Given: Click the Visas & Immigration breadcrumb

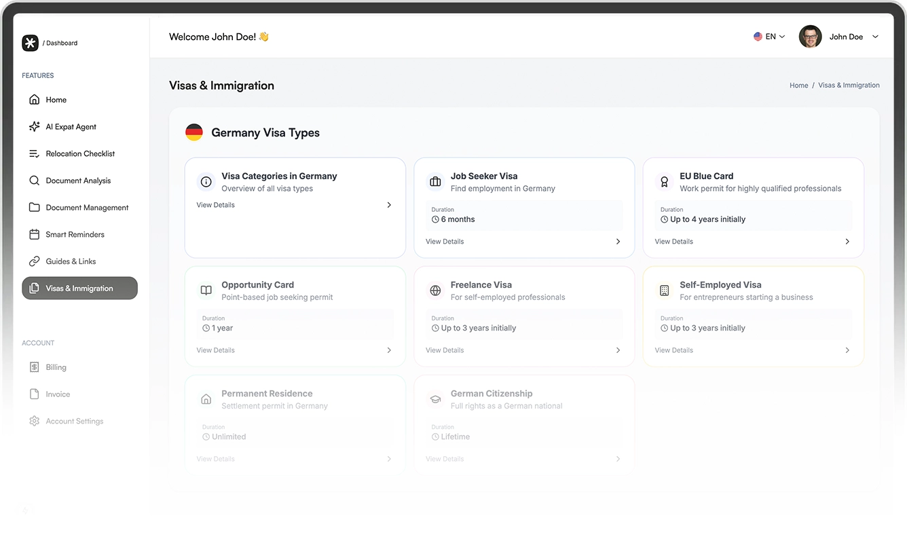Looking at the screenshot, I should [849, 86].
